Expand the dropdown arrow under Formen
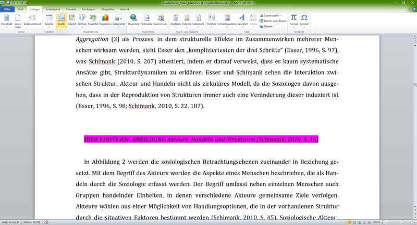 [x=82, y=27]
